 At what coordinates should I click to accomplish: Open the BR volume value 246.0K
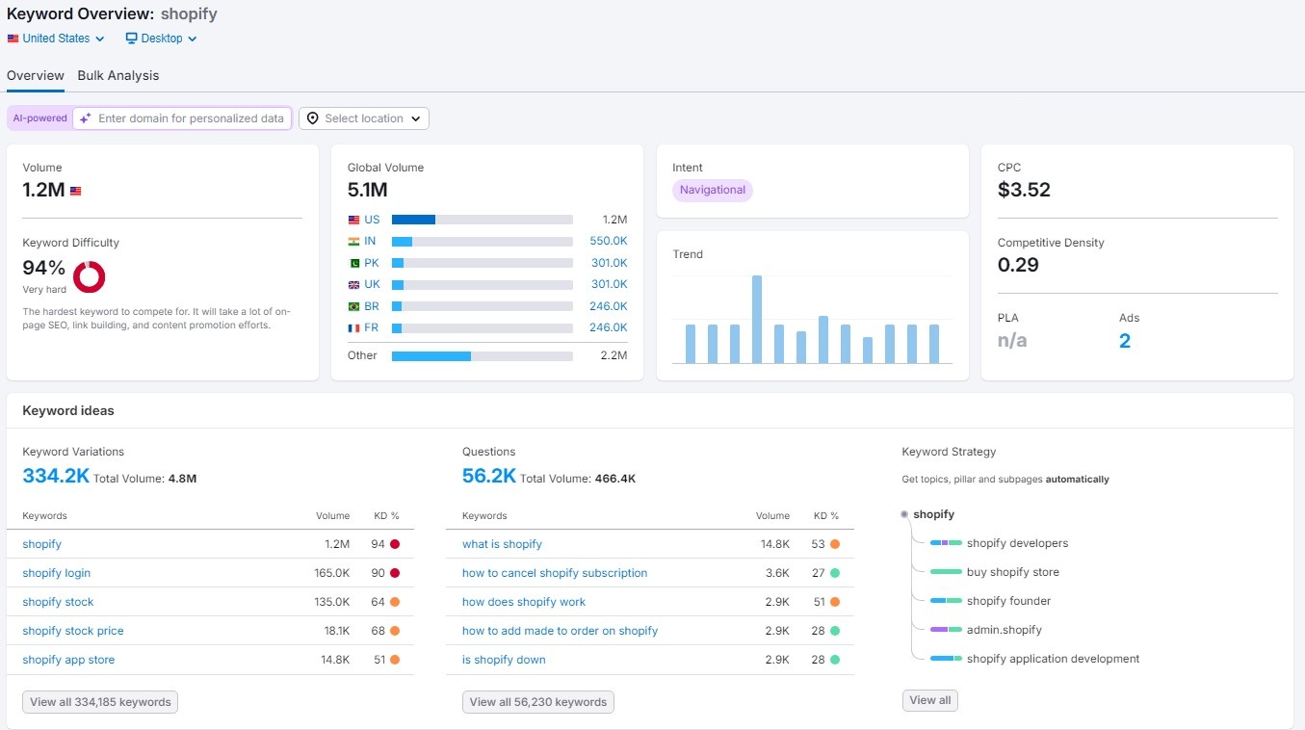coord(609,306)
